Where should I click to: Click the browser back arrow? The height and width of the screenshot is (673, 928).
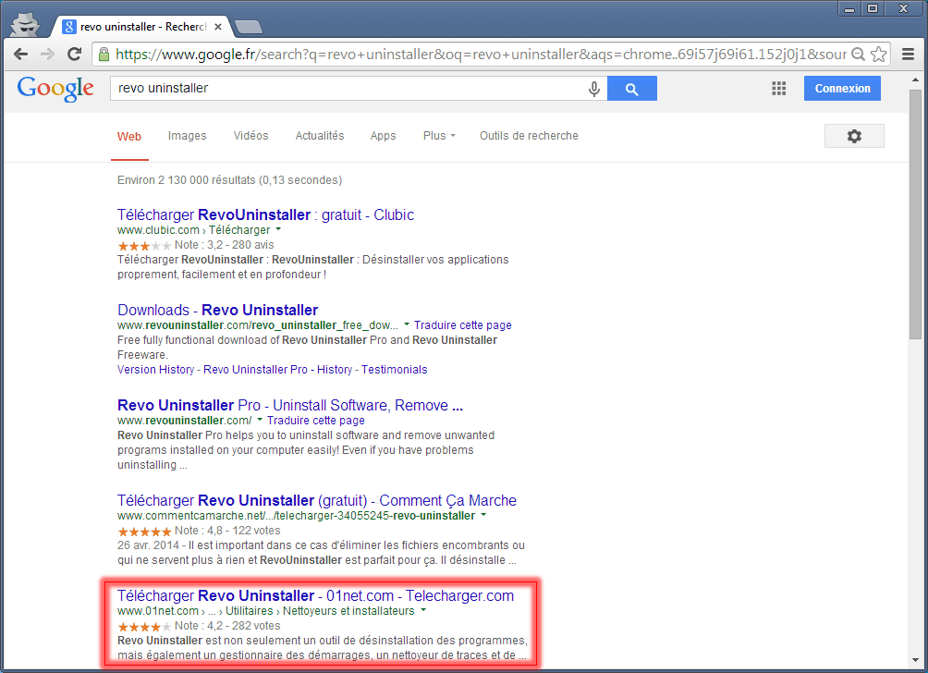pos(20,55)
